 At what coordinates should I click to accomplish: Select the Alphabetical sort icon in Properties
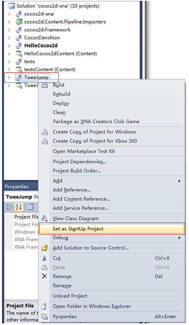[19, 207]
